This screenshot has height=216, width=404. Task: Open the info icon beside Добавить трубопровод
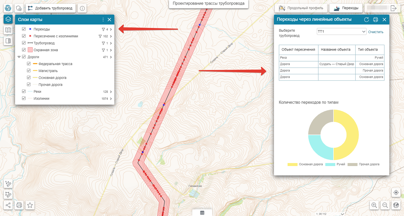(82, 8)
